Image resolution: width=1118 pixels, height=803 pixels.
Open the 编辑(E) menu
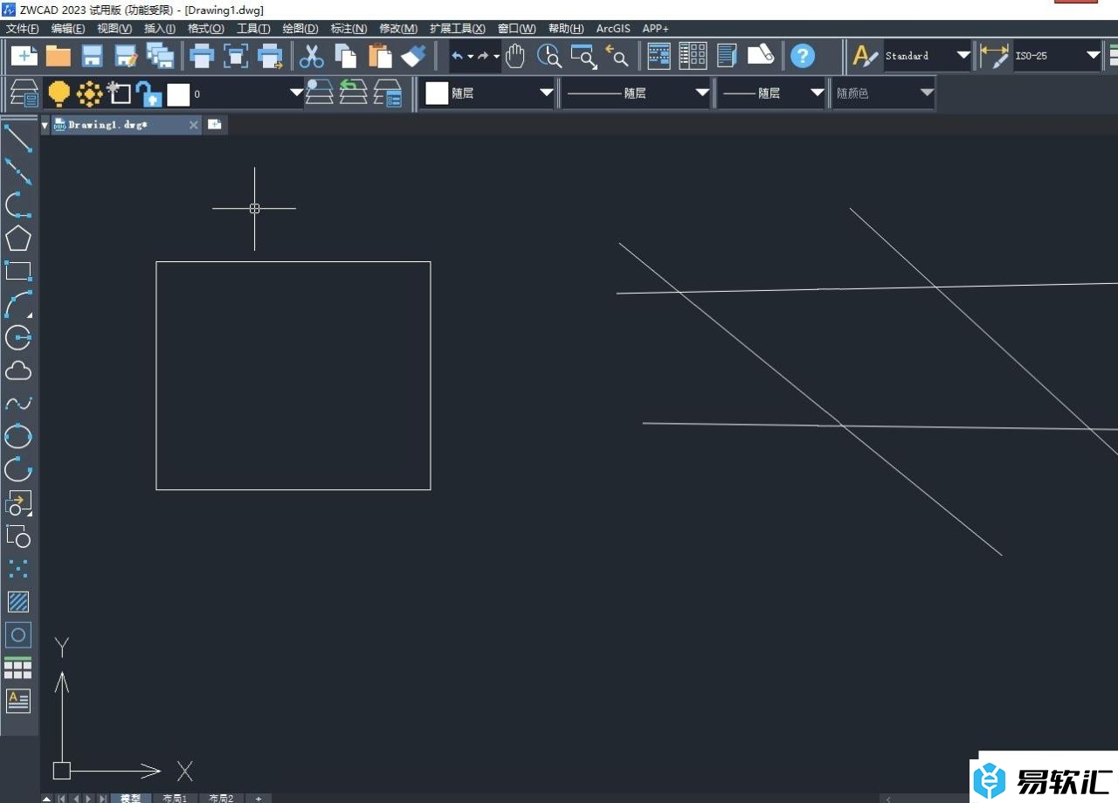(x=67, y=29)
